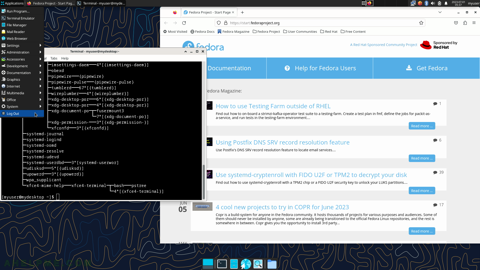Screen dimensions: 480x270
Task: Click Read more under Testing Farm article
Action: tap(422, 126)
